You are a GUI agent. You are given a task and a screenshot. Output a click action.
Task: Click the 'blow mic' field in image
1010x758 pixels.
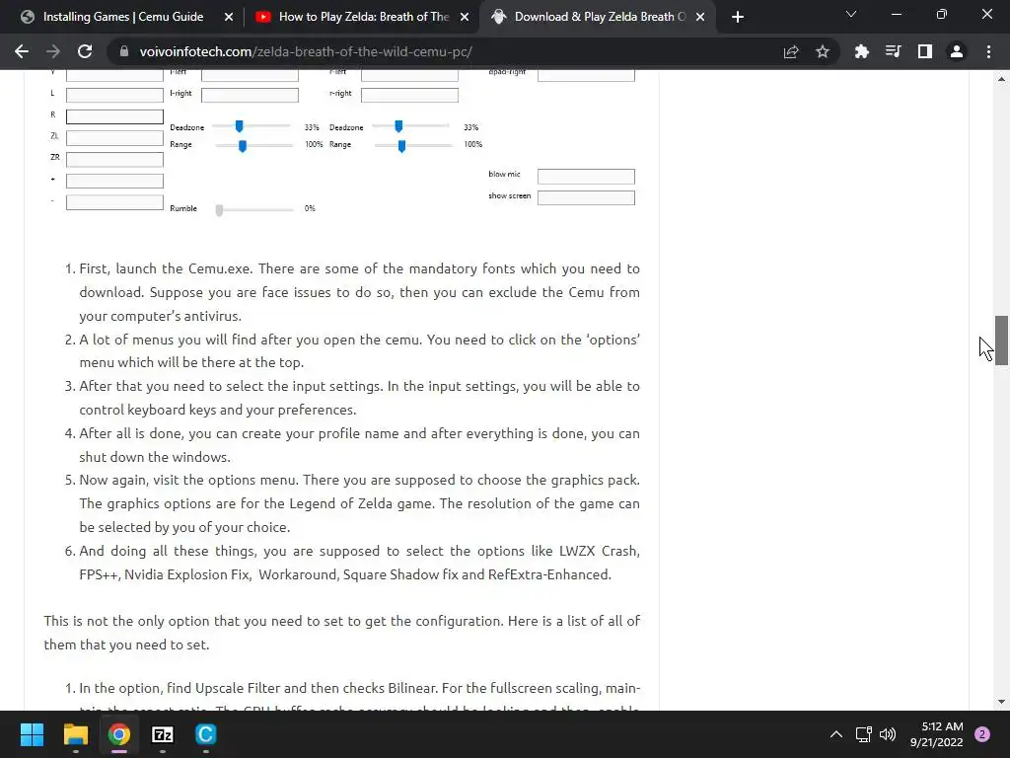(586, 176)
